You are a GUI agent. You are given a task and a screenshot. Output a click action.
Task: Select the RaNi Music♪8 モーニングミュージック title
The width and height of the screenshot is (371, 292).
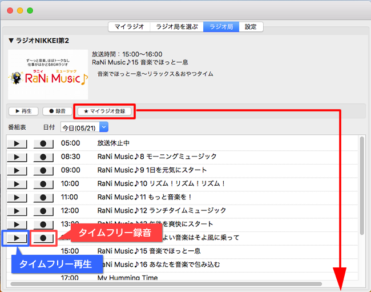tap(157, 157)
